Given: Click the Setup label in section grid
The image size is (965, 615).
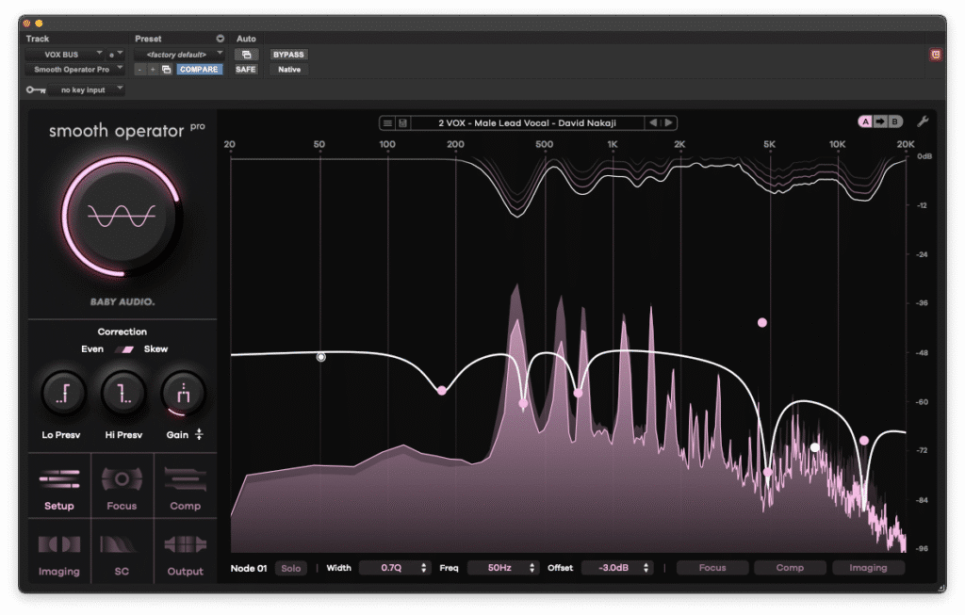Looking at the screenshot, I should click(59, 506).
